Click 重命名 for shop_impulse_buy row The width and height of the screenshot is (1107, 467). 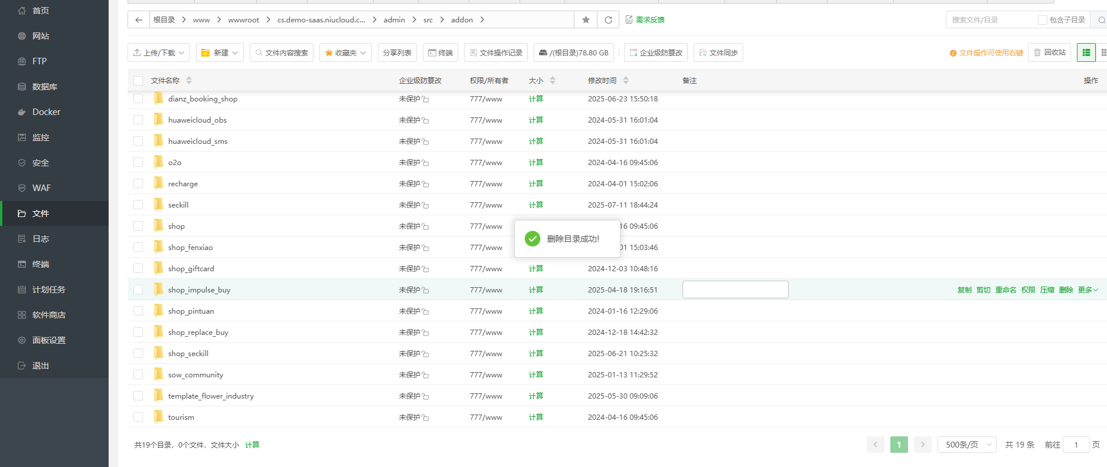click(x=1006, y=290)
